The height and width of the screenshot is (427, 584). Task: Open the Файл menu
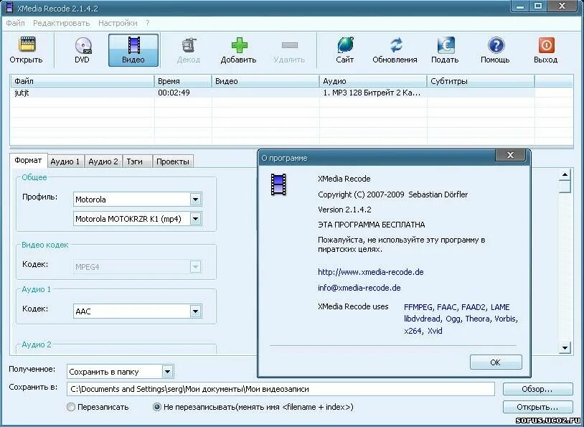(x=15, y=23)
